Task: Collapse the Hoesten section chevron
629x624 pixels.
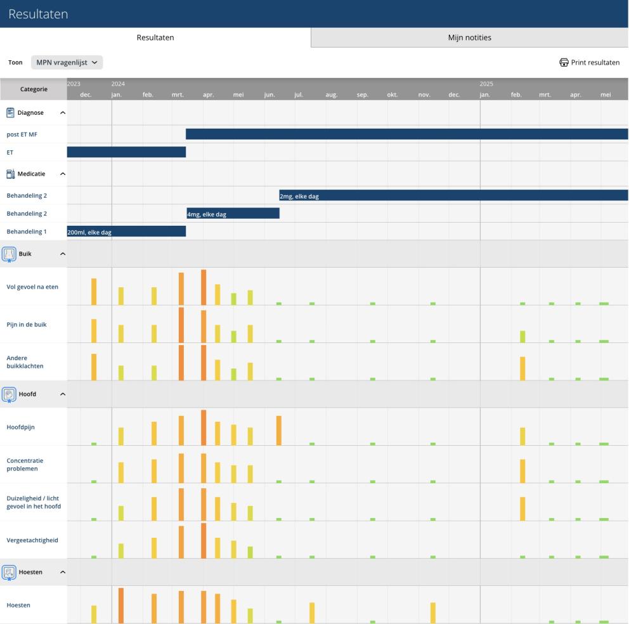Action: 63,572
